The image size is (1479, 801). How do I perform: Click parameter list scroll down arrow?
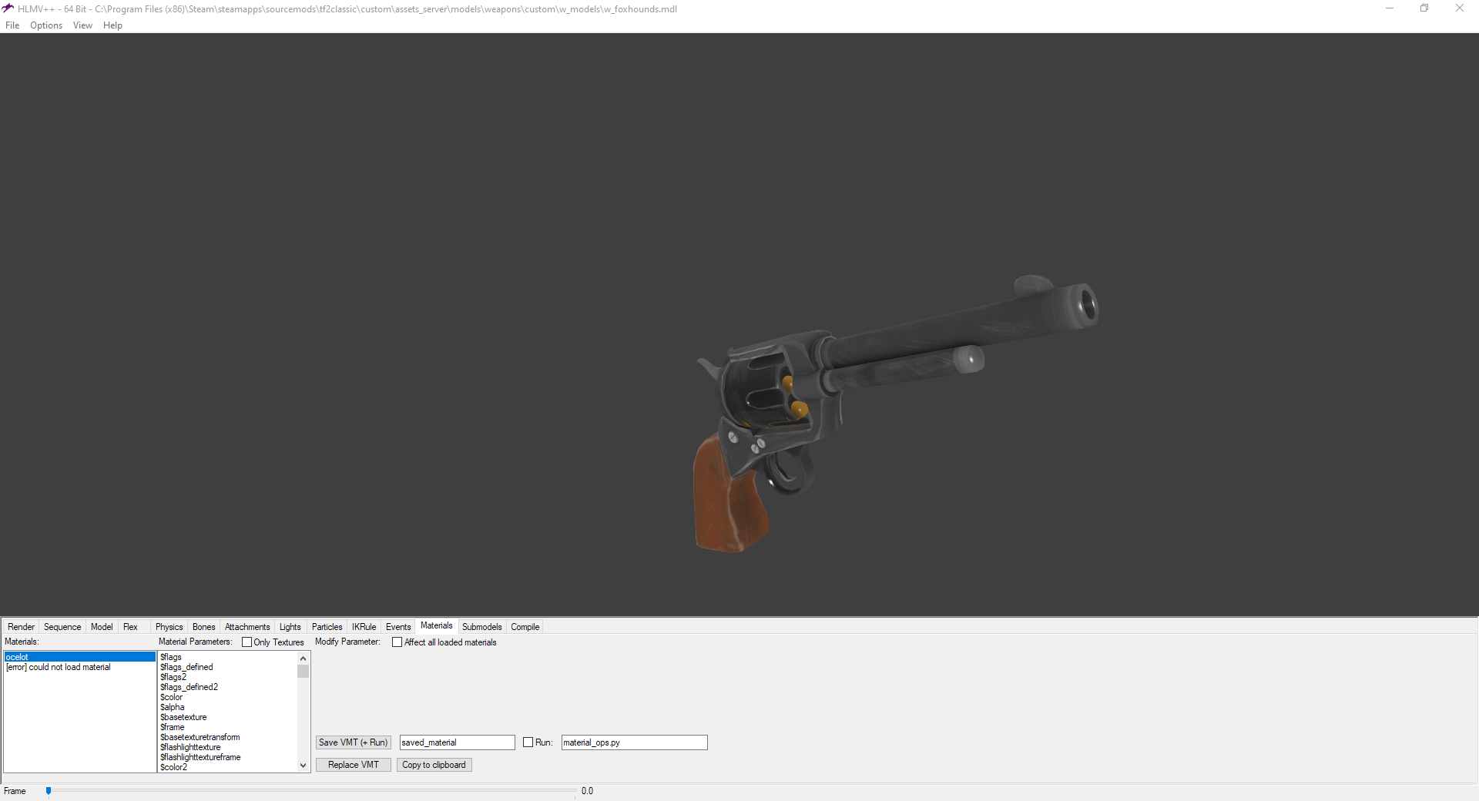coord(303,766)
